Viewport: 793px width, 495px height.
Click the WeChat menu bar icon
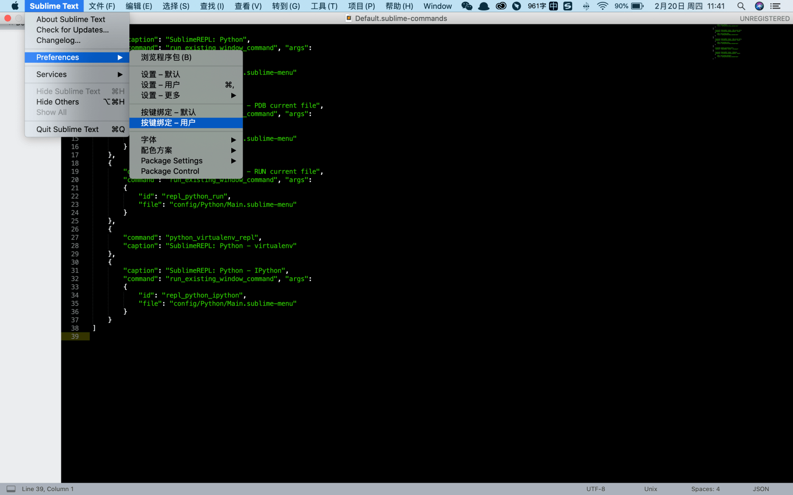pos(467,6)
